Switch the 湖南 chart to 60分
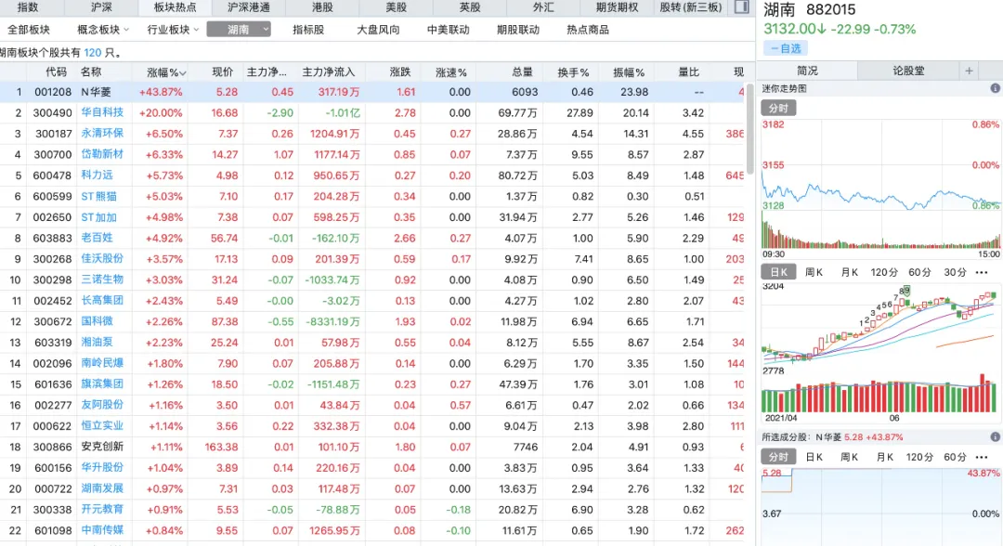 [919, 272]
